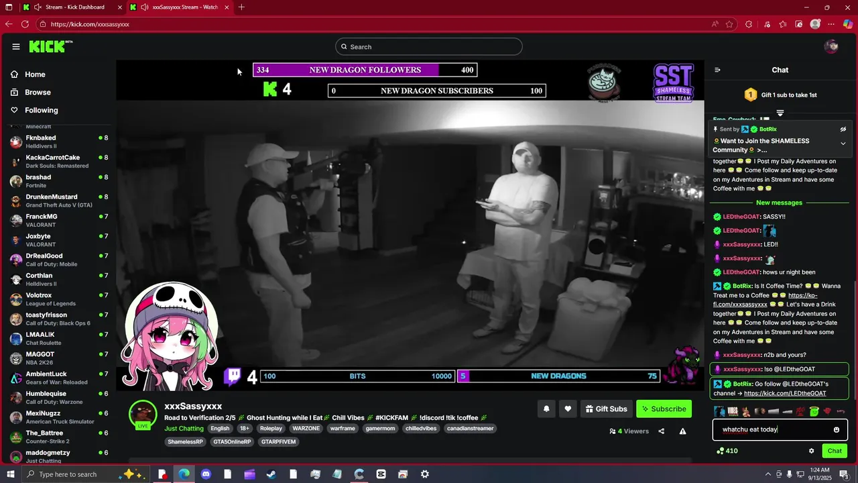858x483 pixels.
Task: Expand gift sub leaderboard handle
Action: click(x=780, y=113)
